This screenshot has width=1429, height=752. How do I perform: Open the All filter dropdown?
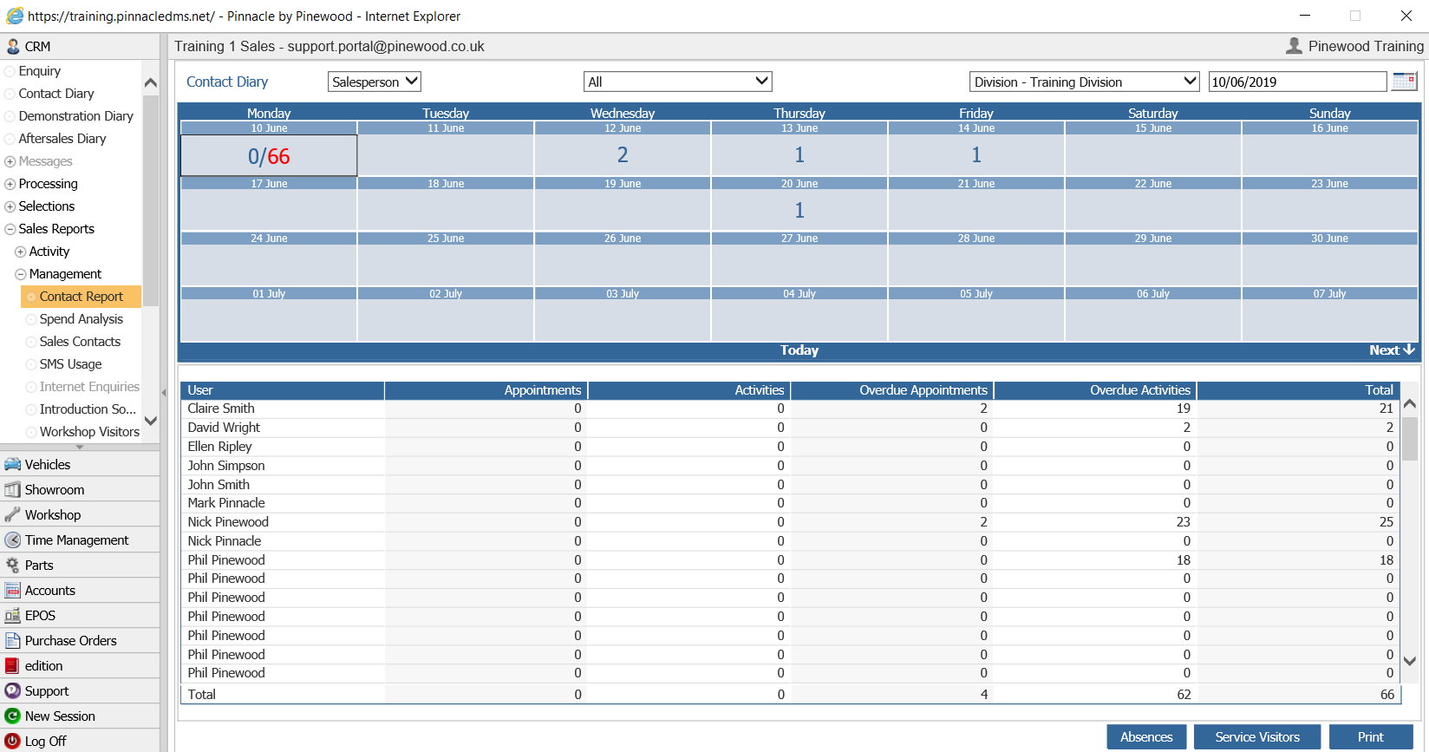[678, 82]
